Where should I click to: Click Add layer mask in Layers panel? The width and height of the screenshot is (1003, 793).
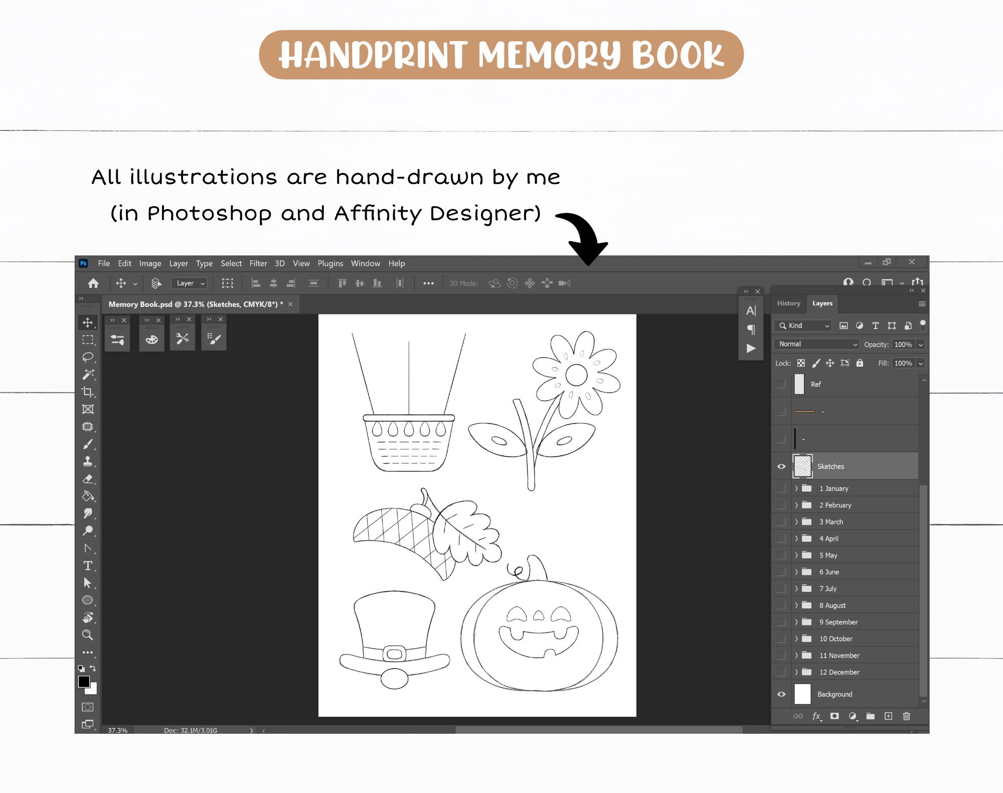coord(834,716)
